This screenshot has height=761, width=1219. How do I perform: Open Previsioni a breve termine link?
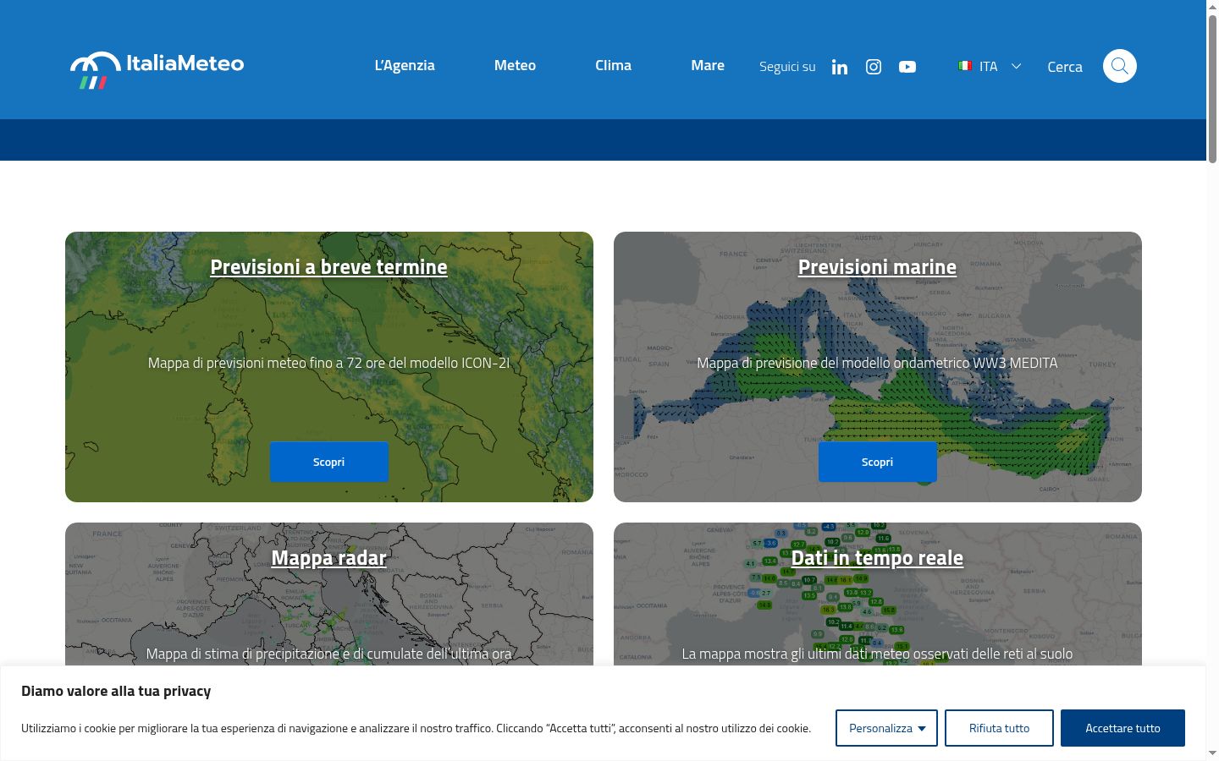click(328, 267)
